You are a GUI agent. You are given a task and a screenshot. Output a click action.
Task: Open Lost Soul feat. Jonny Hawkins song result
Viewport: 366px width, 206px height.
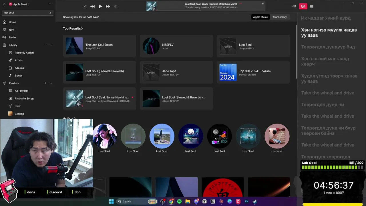click(x=100, y=98)
